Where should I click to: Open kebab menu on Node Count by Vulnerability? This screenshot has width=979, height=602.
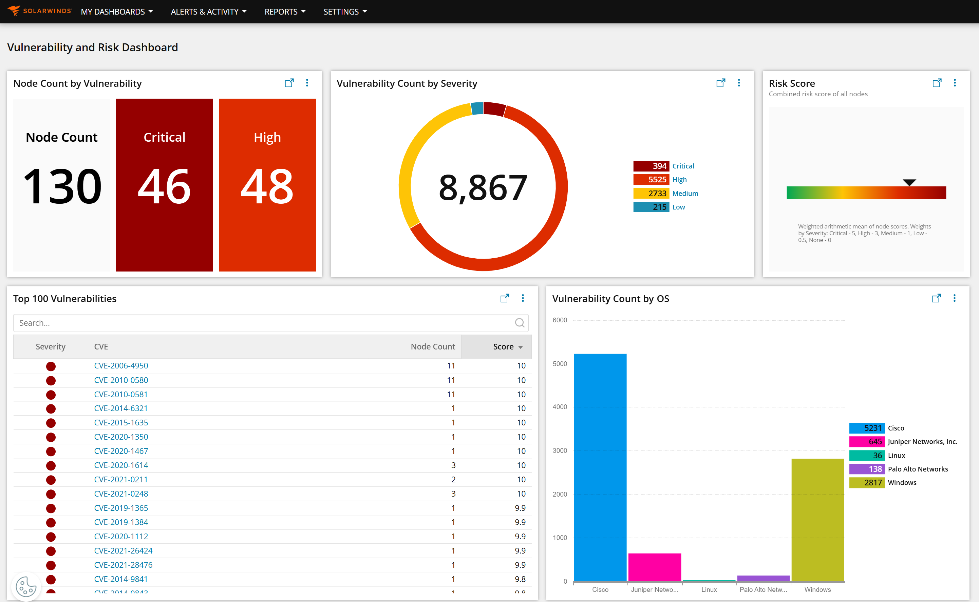click(307, 83)
